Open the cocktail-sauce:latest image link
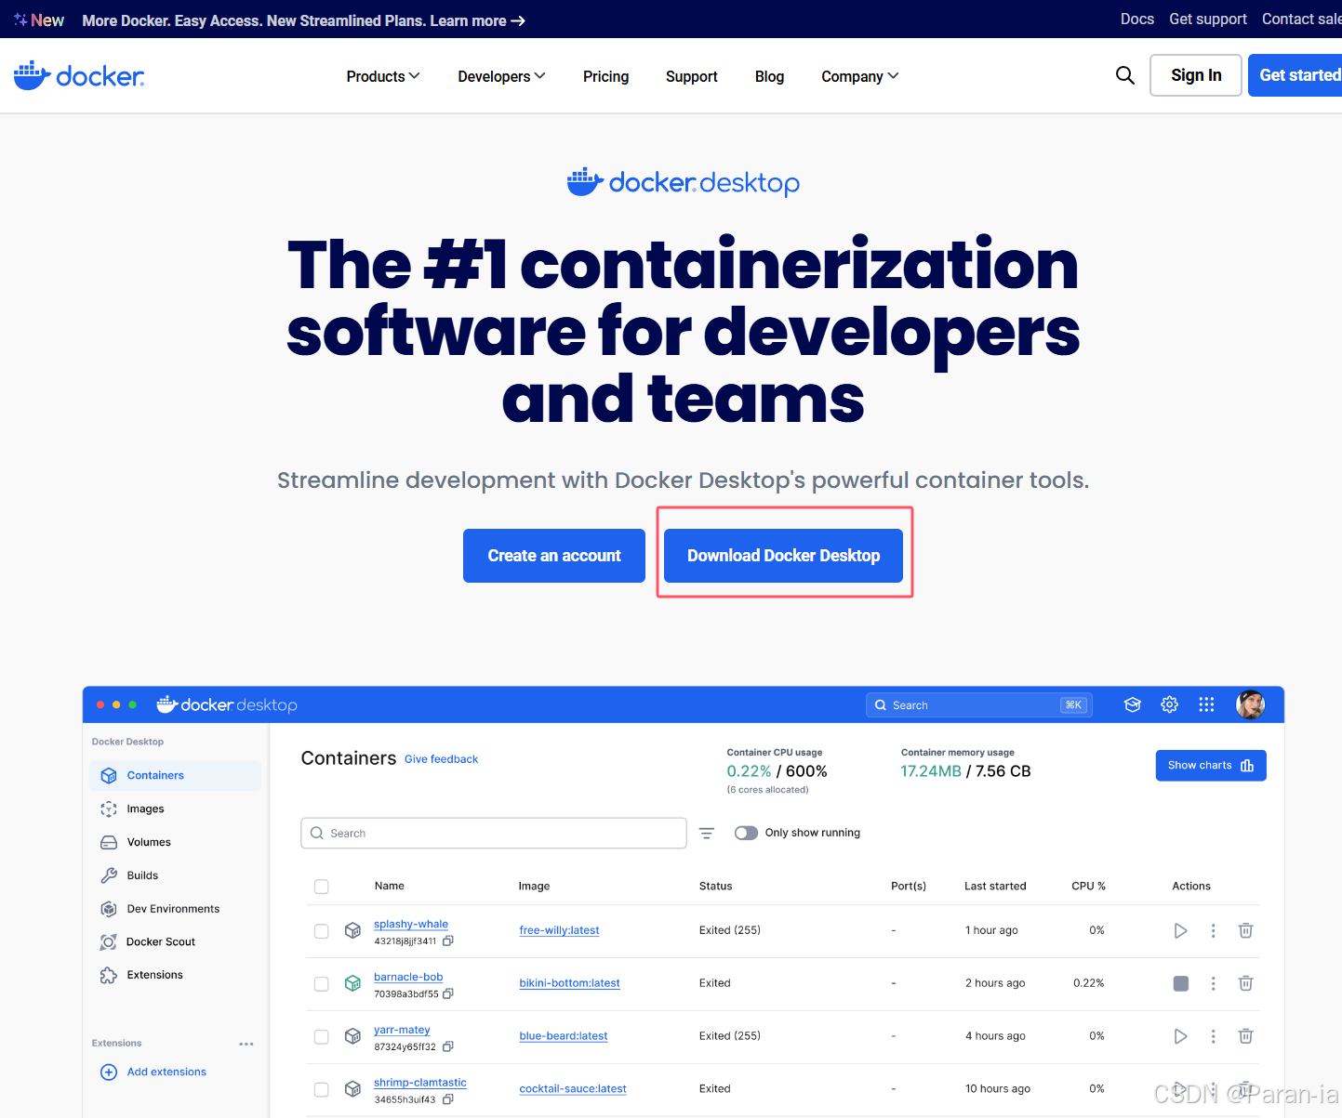 (x=573, y=1089)
